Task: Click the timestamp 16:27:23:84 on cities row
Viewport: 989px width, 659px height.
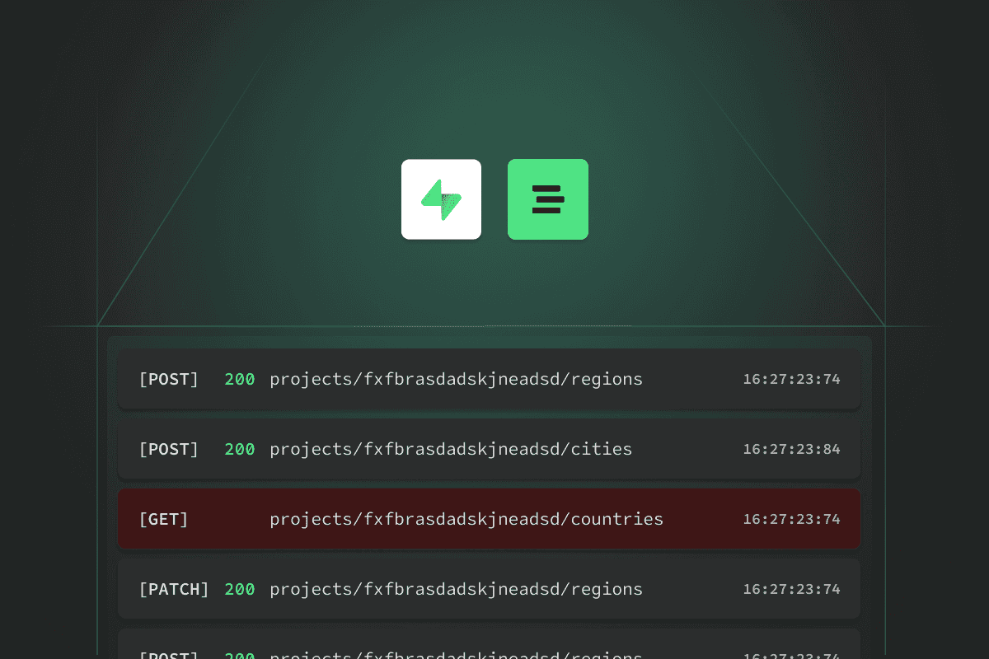Action: pyautogui.click(x=791, y=449)
